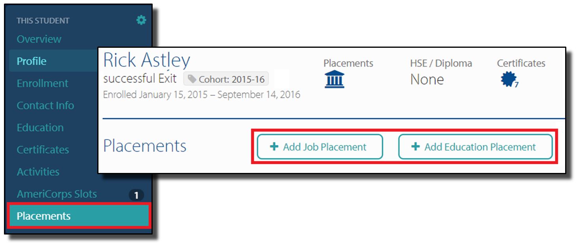This screenshot has width=577, height=244.
Task: Select Activities in the sidebar
Action: [x=38, y=172]
